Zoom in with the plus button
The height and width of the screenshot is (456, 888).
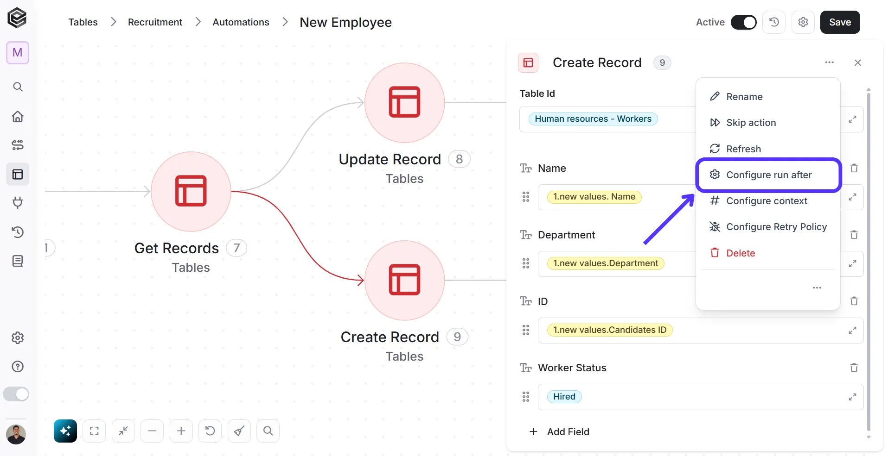(181, 431)
